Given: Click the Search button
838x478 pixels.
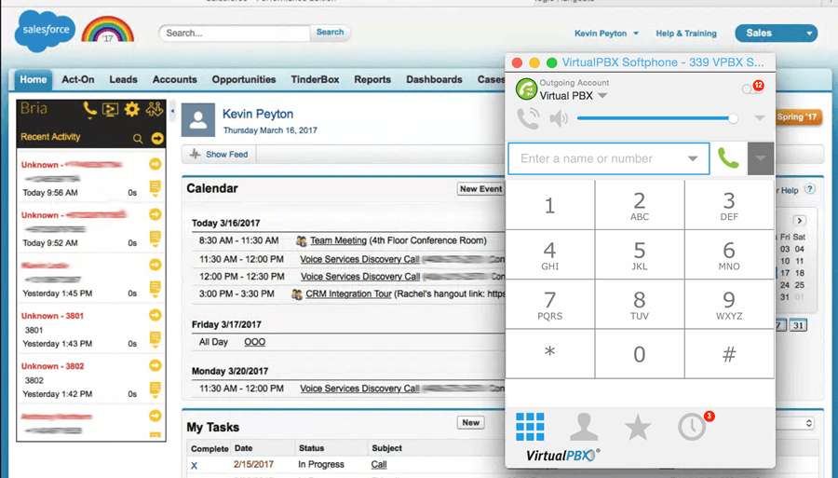Looking at the screenshot, I should point(330,33).
